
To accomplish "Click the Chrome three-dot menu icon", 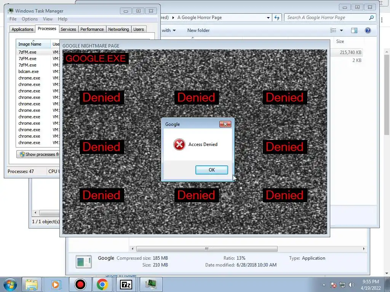I will click(x=382, y=20).
